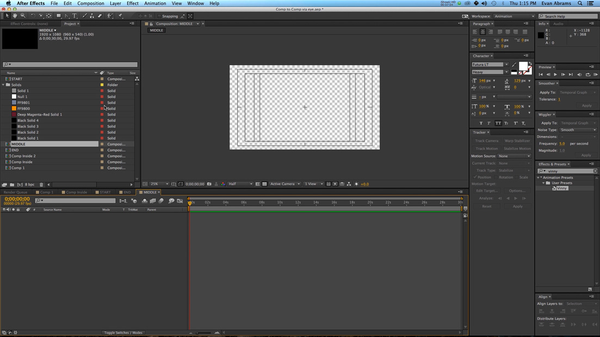The height and width of the screenshot is (337, 600).
Task: Open the Composition menu
Action: (x=91, y=3)
